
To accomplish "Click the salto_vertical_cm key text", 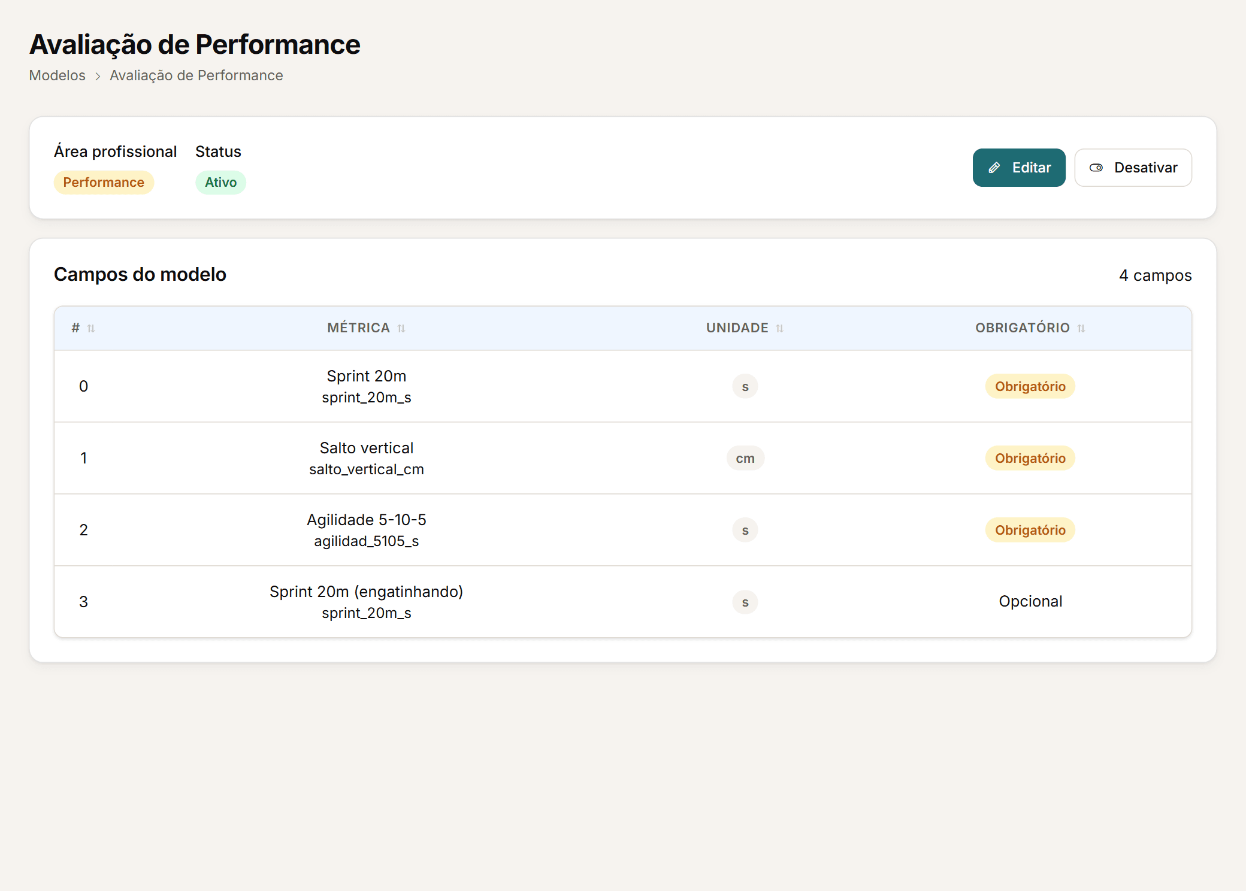I will [x=367, y=469].
